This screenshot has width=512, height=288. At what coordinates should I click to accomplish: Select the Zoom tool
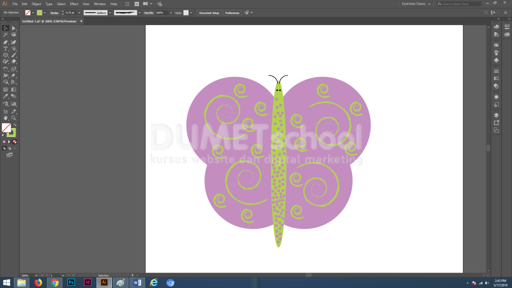coord(13,118)
